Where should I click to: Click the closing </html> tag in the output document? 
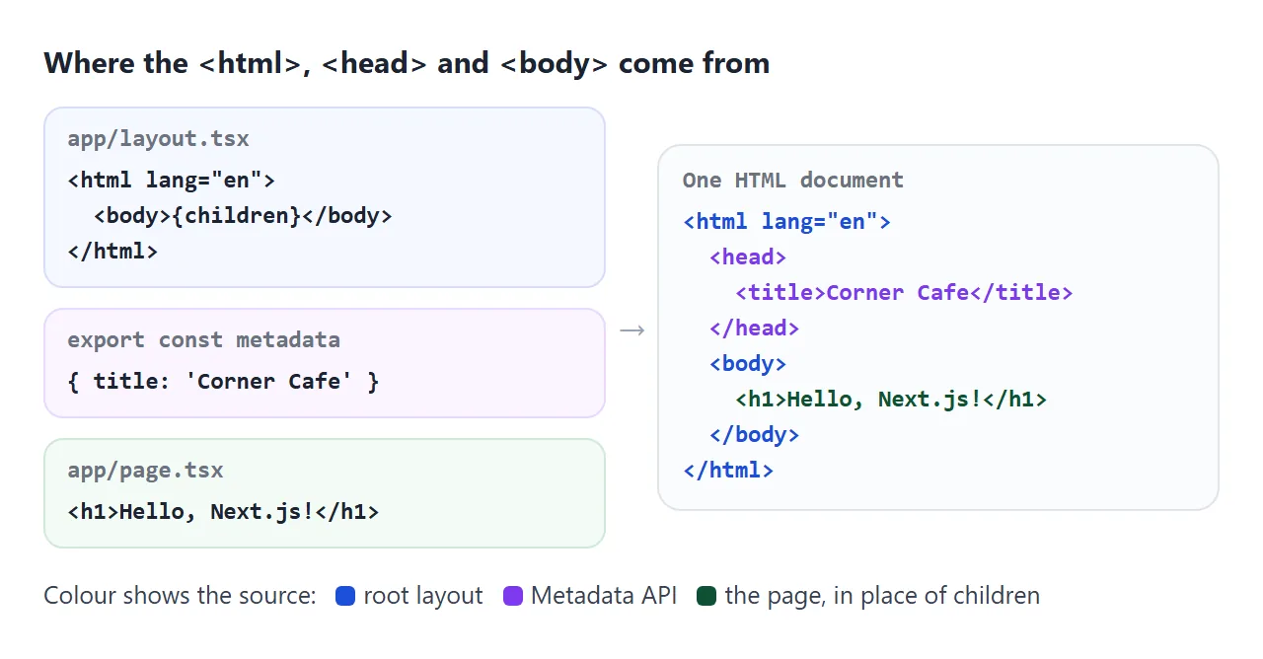728,471
